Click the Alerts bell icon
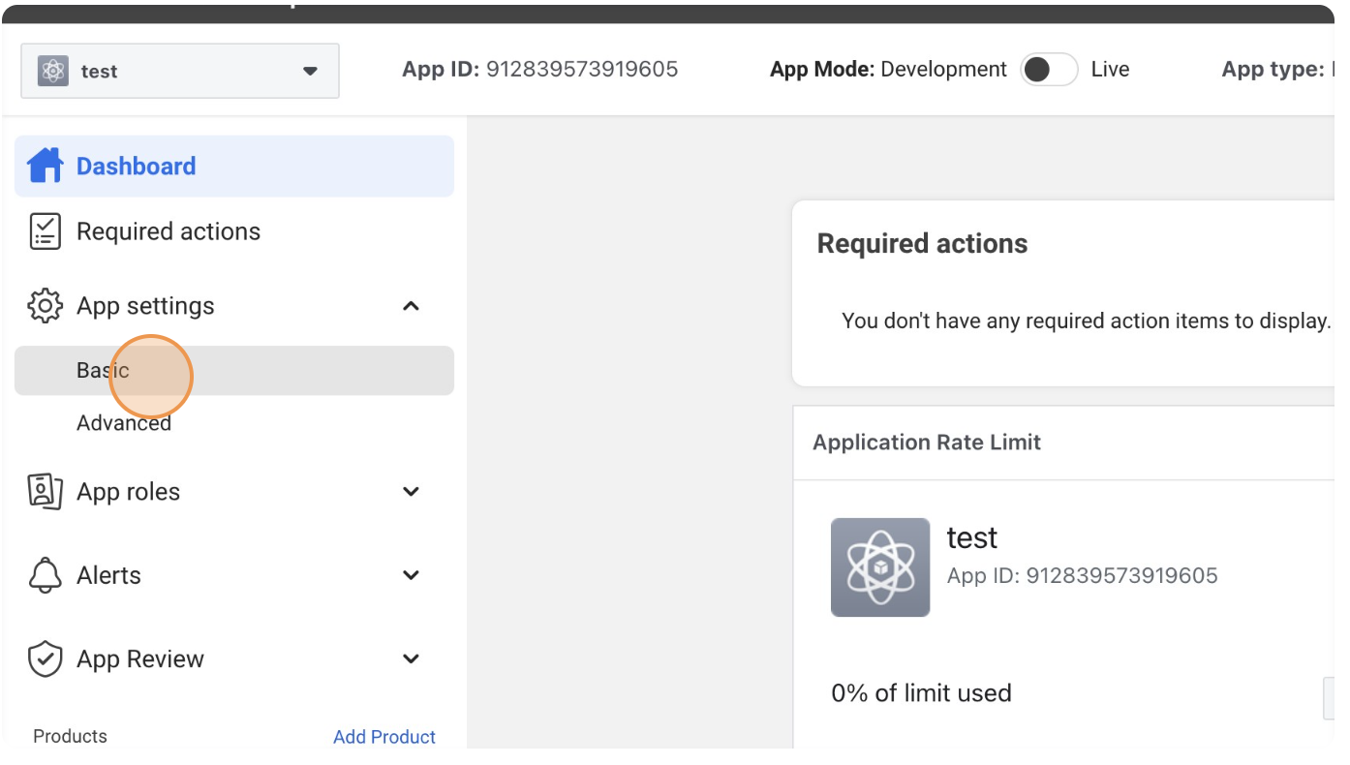The height and width of the screenshot is (765, 1350). (x=45, y=575)
